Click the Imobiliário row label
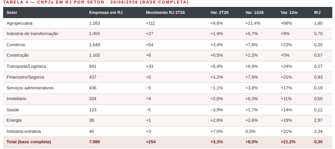The height and width of the screenshot is (149, 335). (17, 99)
